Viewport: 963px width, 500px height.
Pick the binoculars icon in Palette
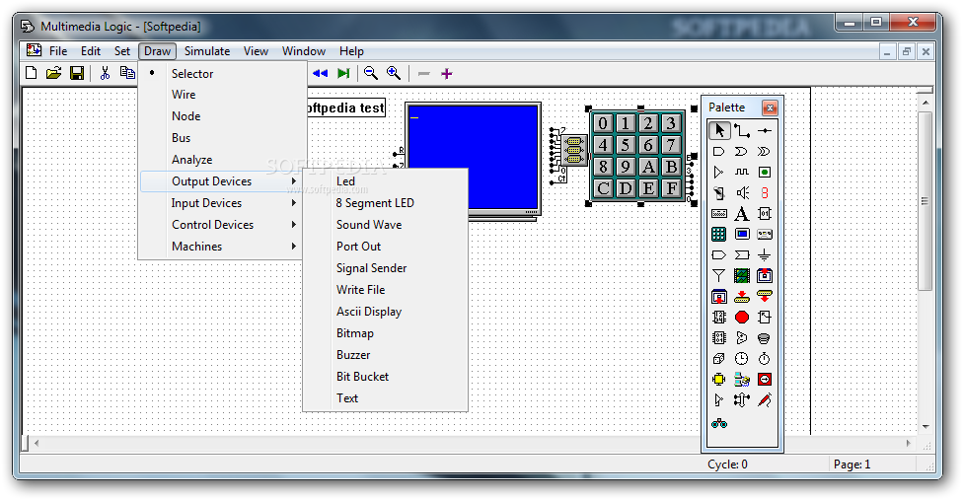coord(719,423)
